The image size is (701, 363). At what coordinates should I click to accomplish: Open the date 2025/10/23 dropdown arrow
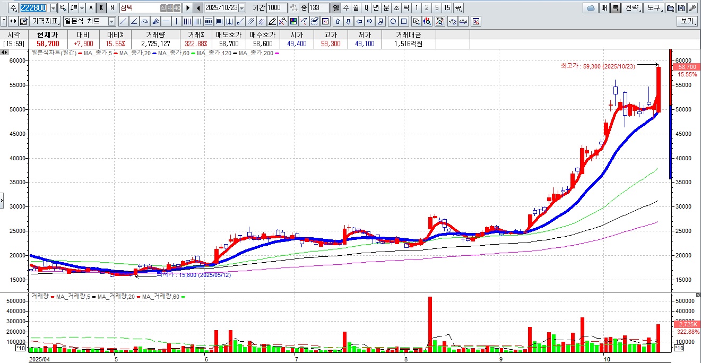point(242,8)
